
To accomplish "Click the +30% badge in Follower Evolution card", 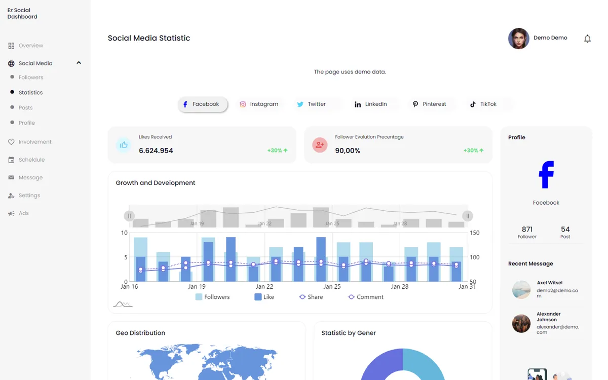I will [474, 150].
